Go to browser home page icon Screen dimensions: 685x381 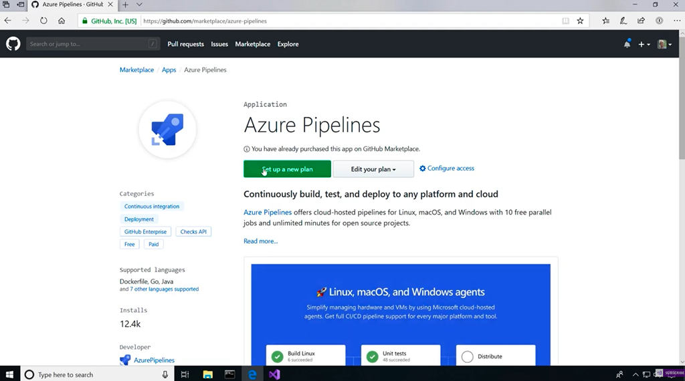(x=62, y=21)
